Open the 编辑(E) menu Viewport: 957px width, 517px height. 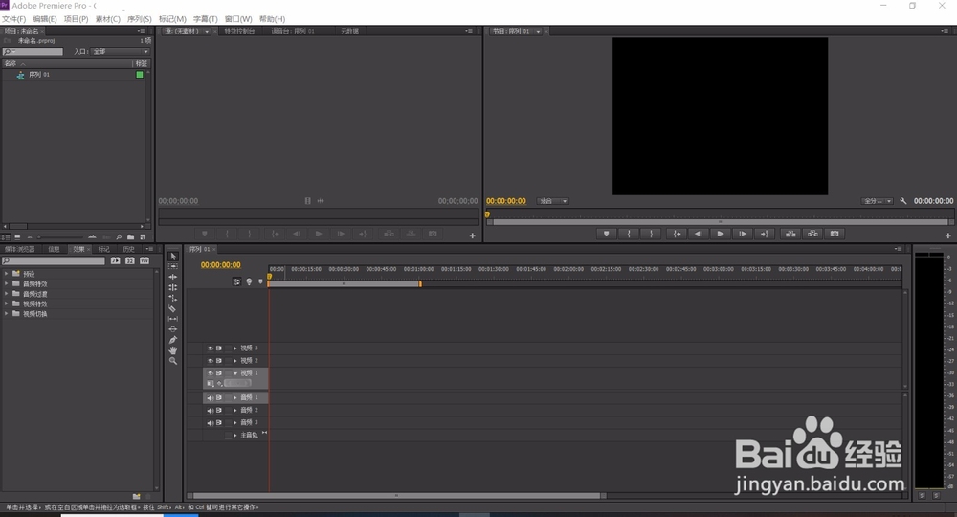(45, 19)
